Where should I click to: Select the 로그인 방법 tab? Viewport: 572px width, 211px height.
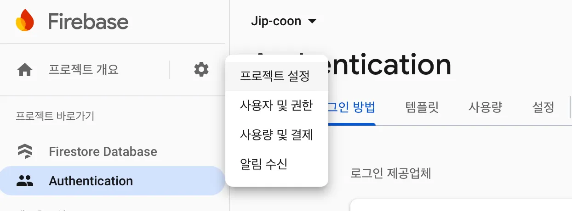tap(352, 107)
